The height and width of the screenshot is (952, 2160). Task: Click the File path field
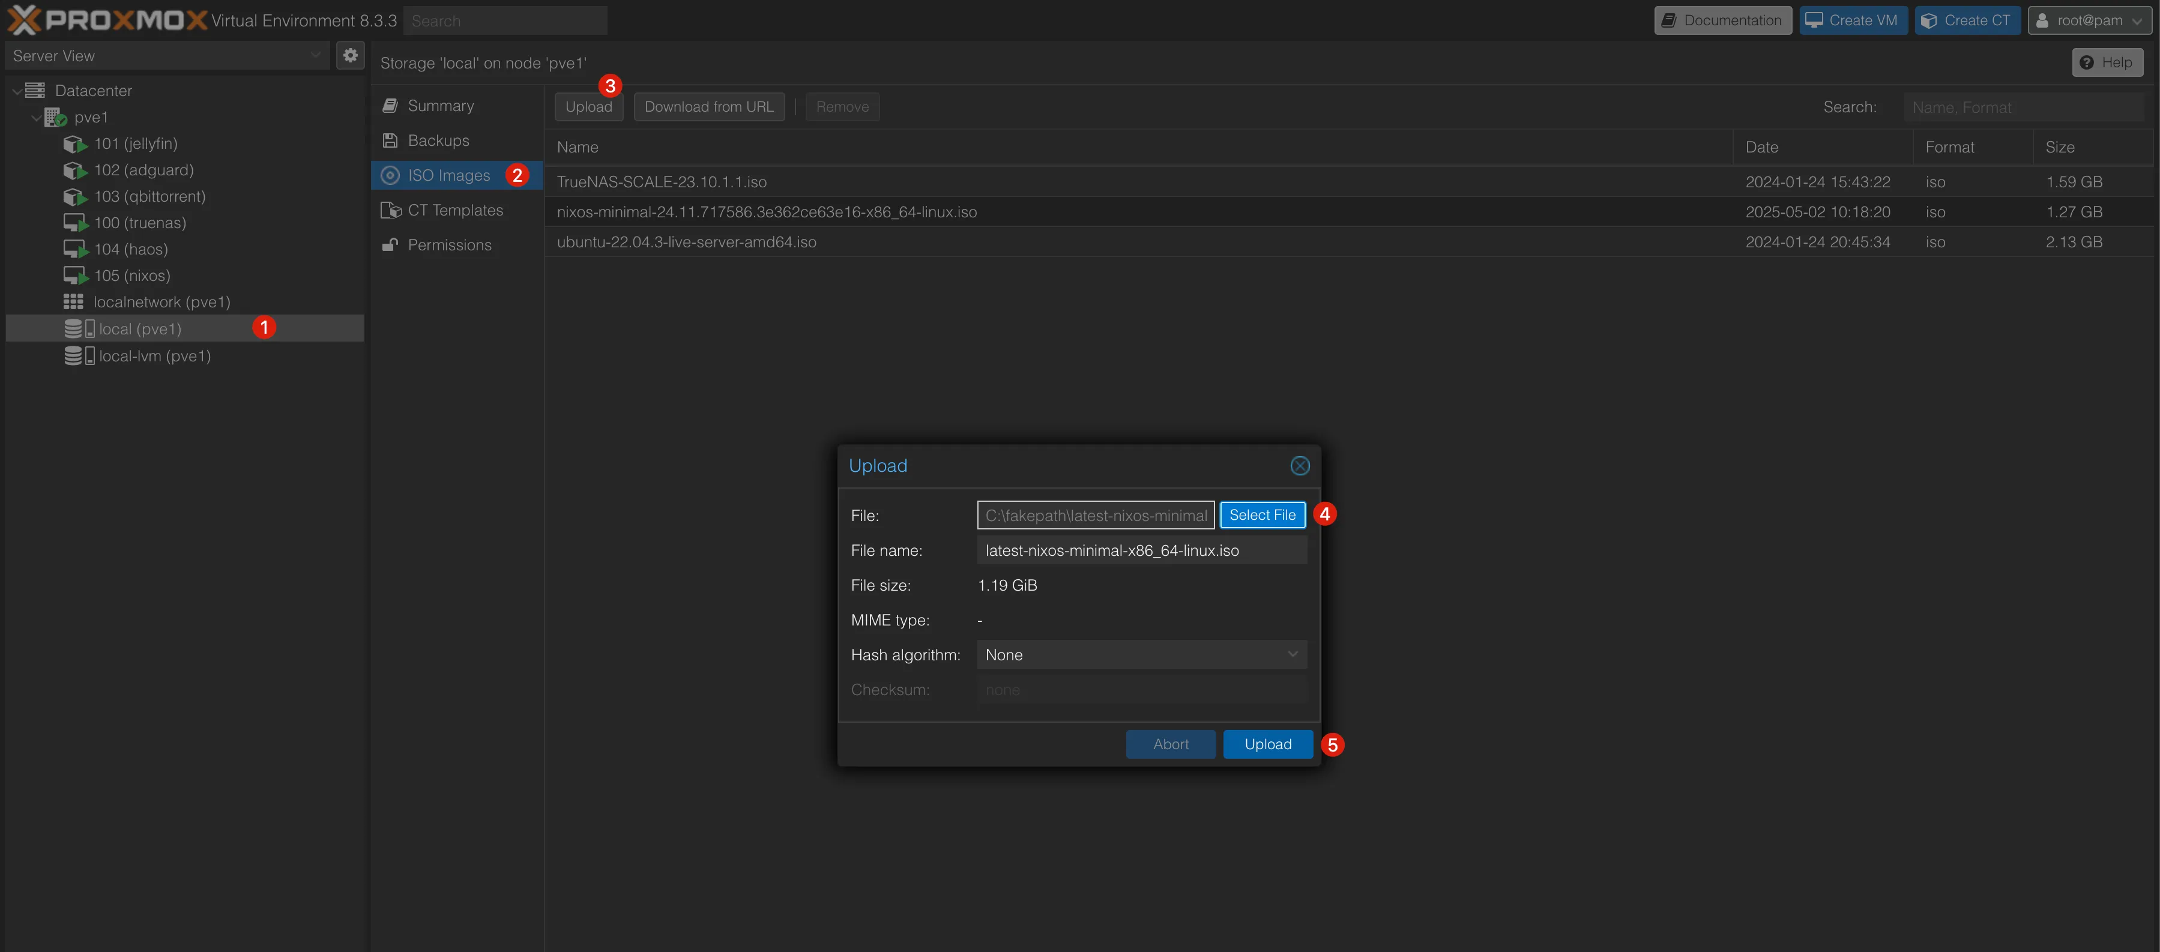click(x=1095, y=516)
